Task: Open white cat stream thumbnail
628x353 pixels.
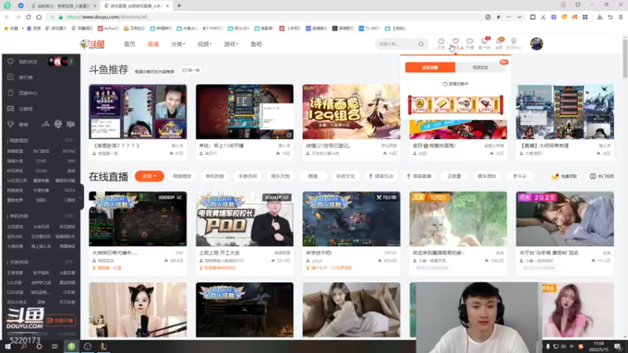Action: tap(458, 219)
